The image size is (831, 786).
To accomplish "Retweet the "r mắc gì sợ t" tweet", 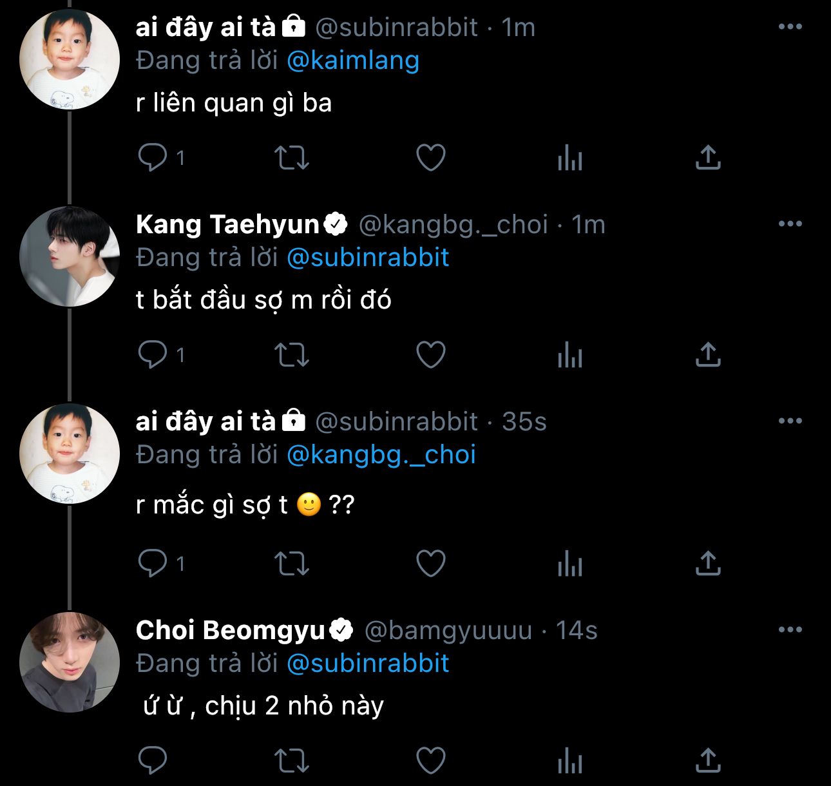I will coord(292,563).
